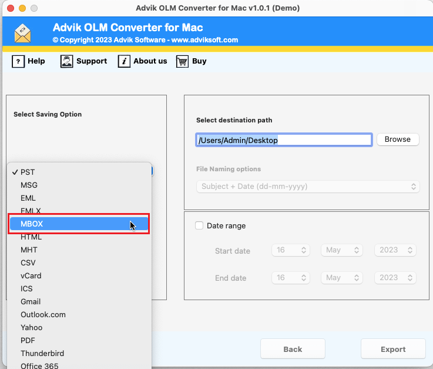This screenshot has width=433, height=369.
Task: Open the Buy label in toolbar
Action: (x=199, y=61)
